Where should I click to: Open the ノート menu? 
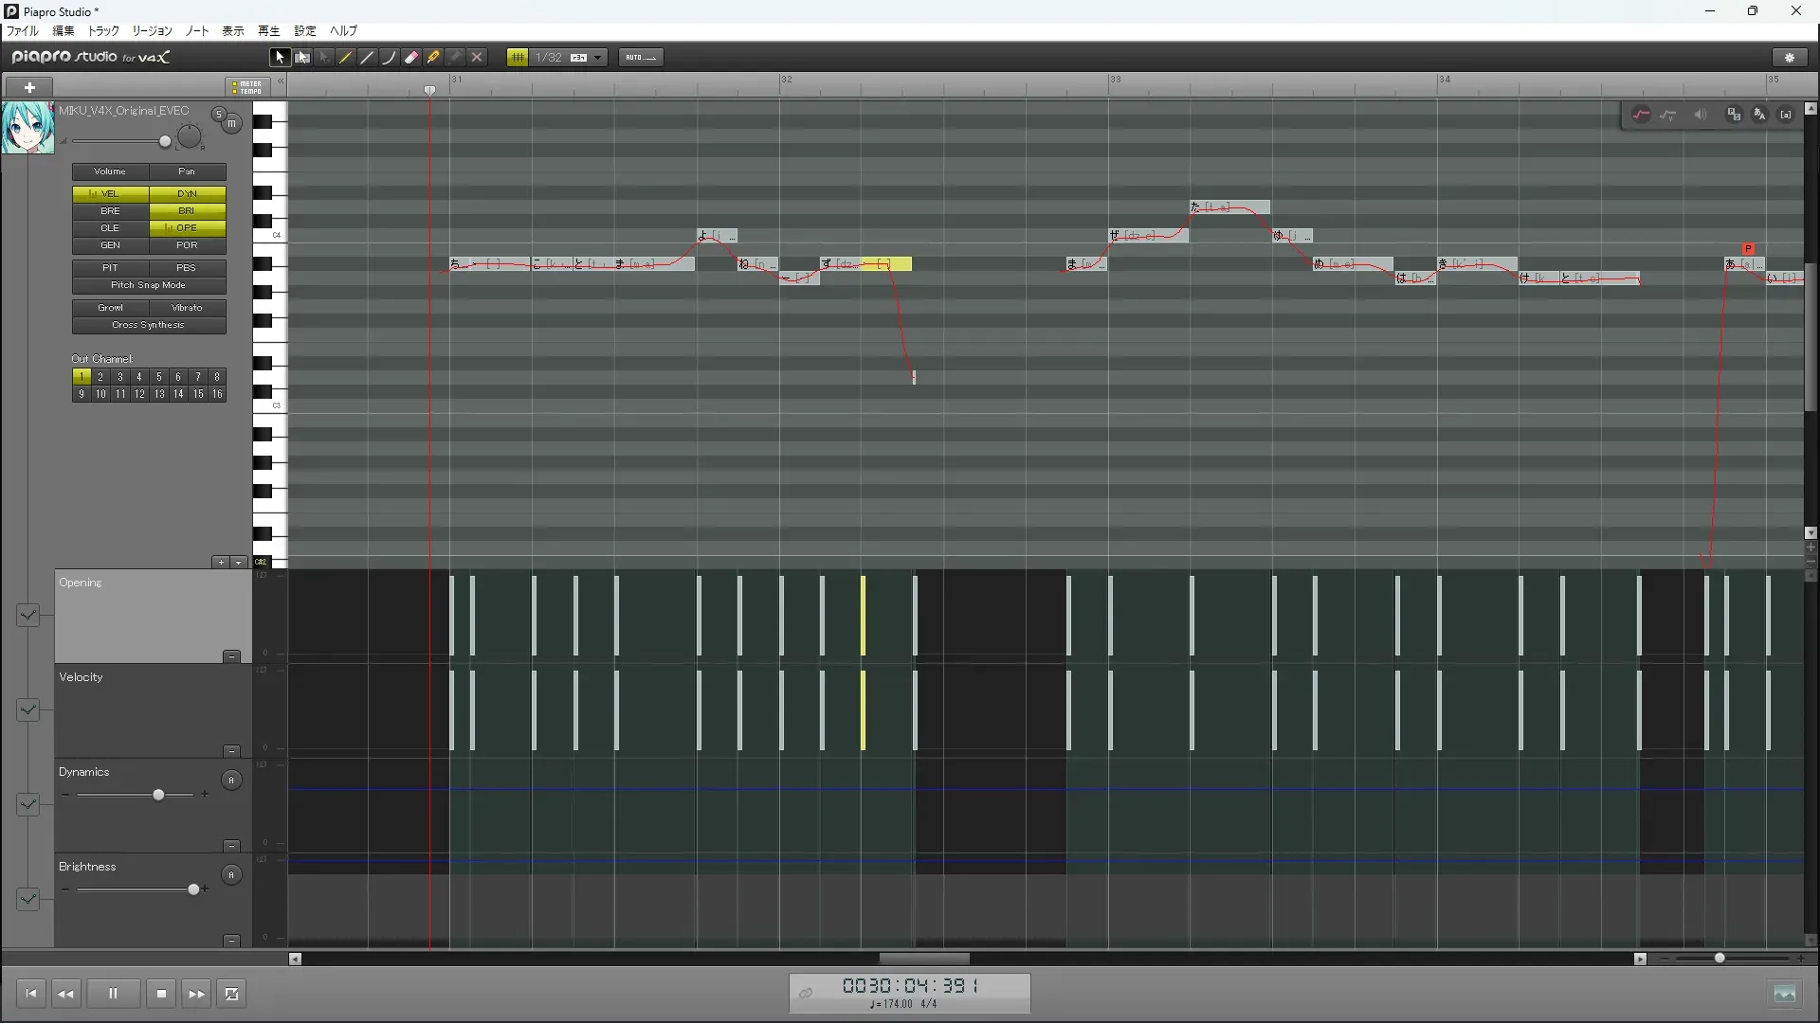[x=196, y=30]
